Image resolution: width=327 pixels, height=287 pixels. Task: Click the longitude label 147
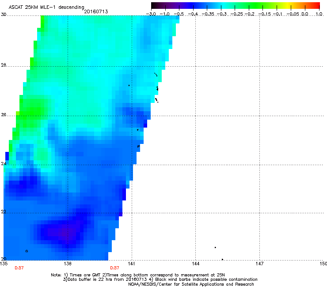(x=259, y=264)
